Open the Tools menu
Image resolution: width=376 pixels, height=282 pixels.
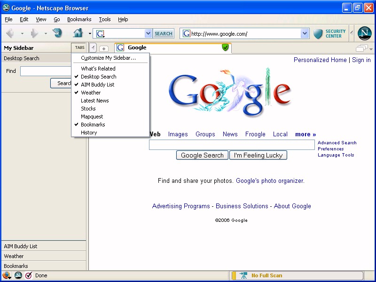tap(105, 19)
